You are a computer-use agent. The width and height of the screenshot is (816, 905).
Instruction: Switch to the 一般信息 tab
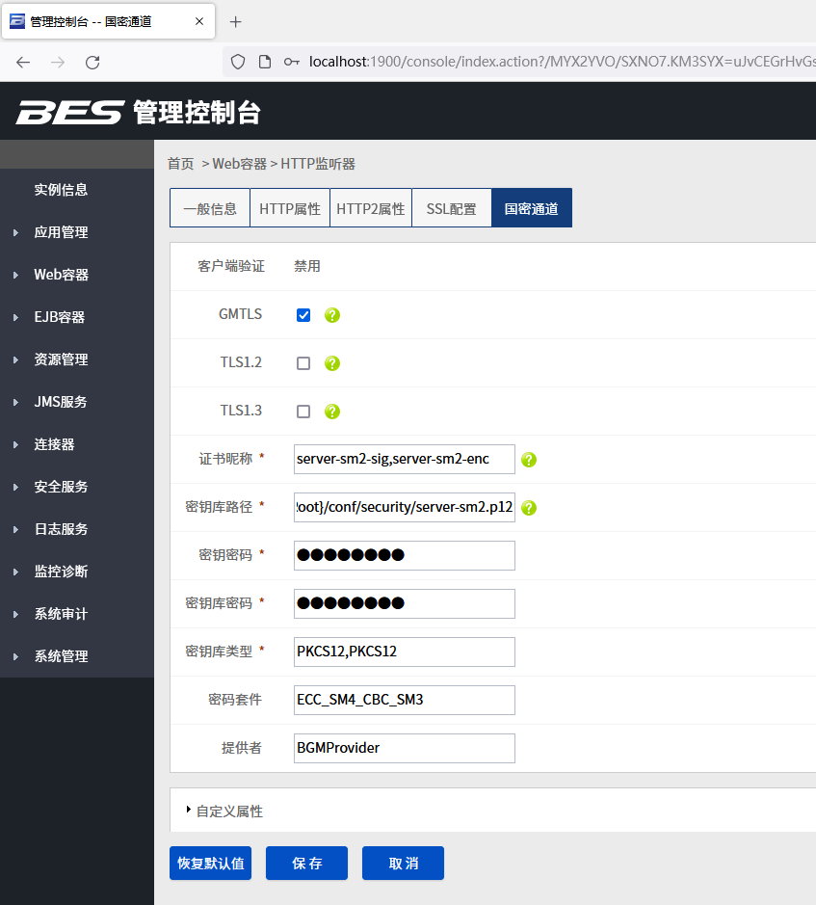point(210,208)
